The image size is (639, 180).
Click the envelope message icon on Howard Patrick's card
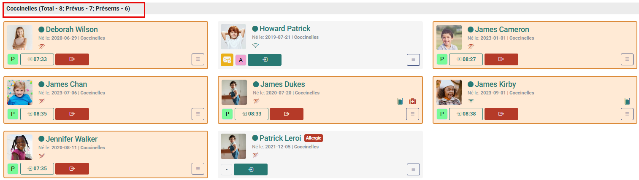pyautogui.click(x=227, y=60)
